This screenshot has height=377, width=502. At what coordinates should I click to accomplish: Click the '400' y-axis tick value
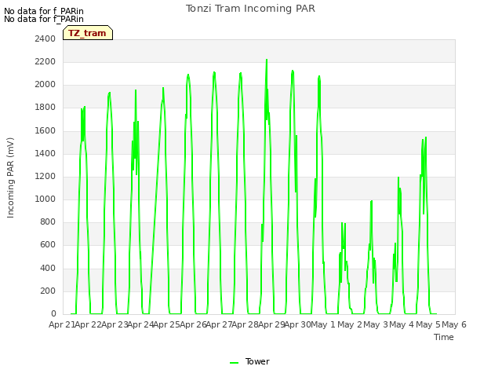[x=48, y=268]
